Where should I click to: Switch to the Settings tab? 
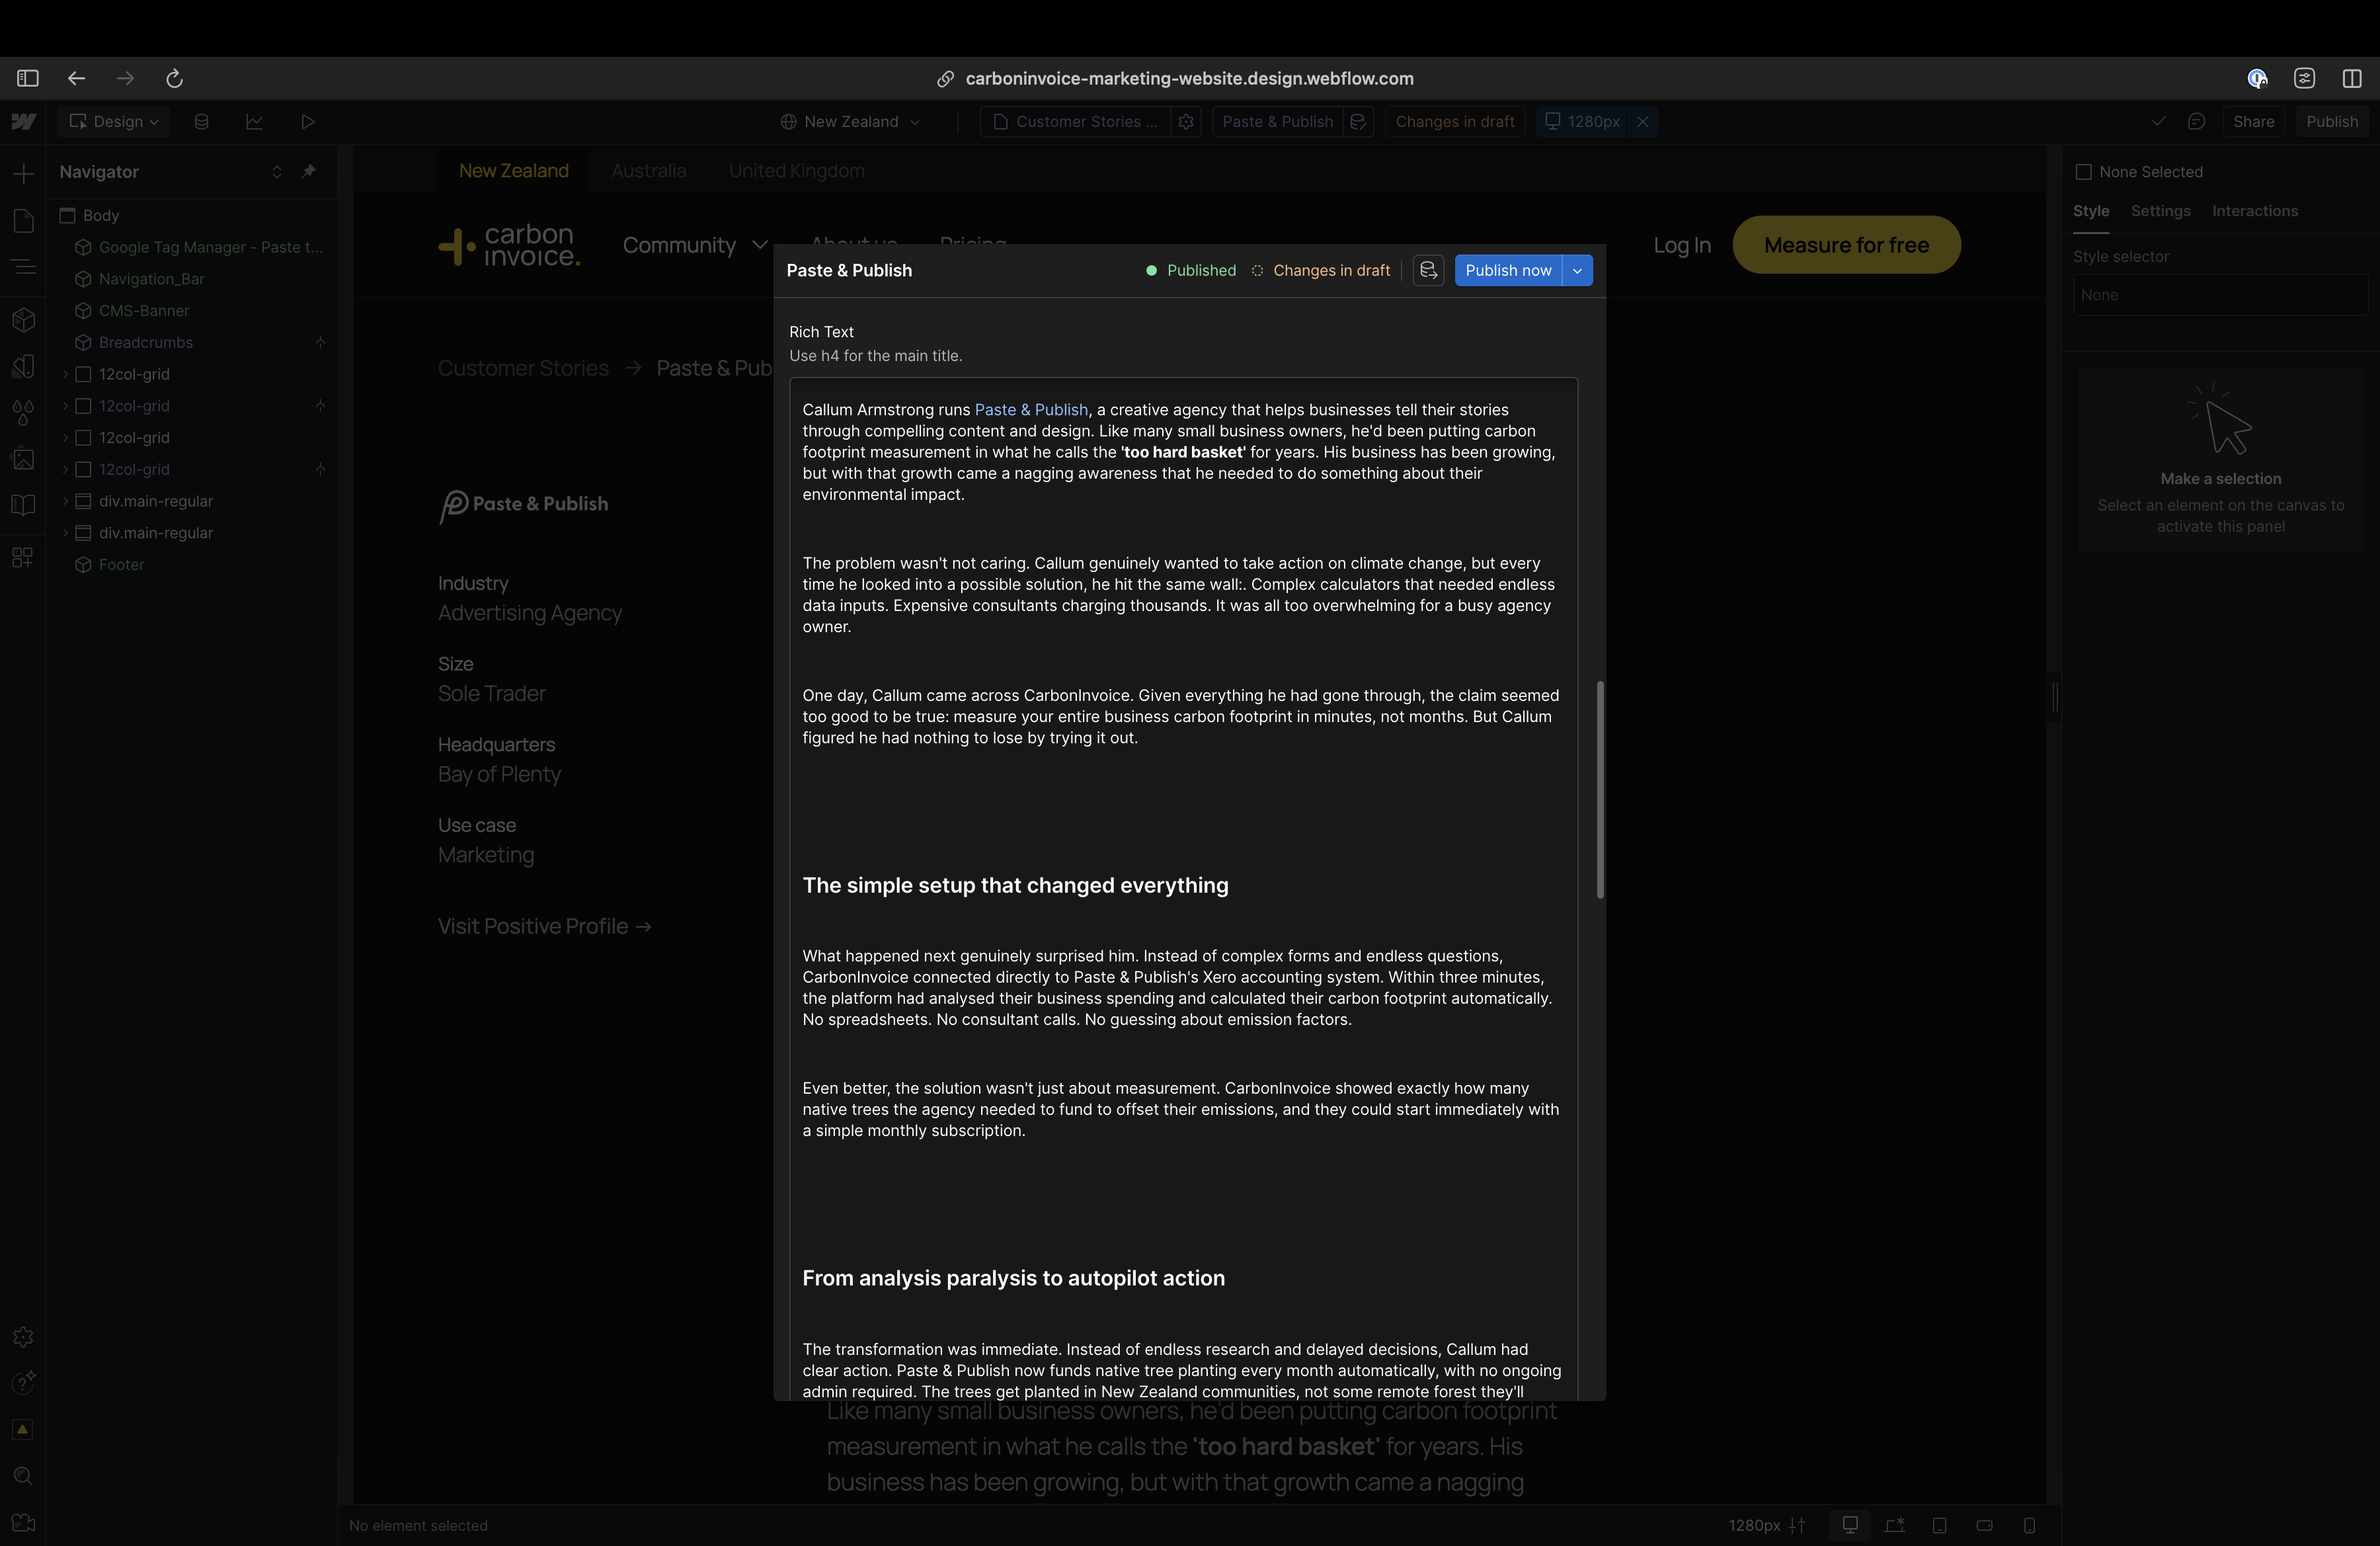[x=2160, y=211]
